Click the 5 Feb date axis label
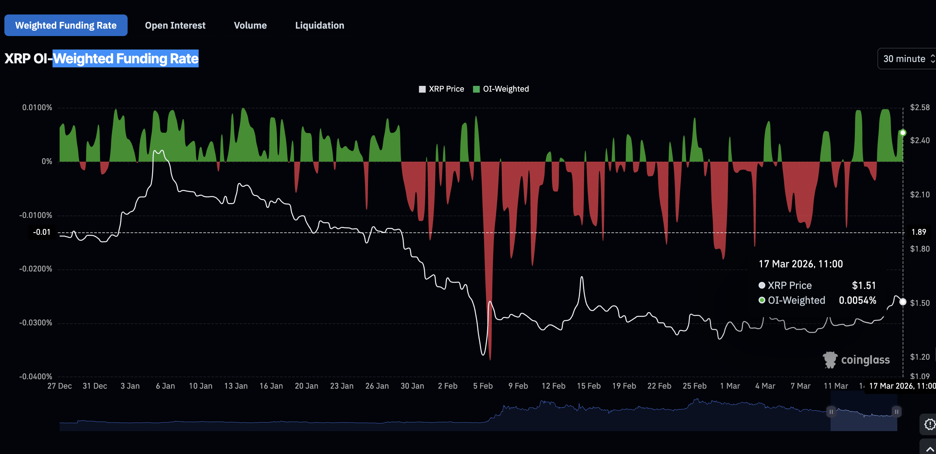 pos(482,386)
